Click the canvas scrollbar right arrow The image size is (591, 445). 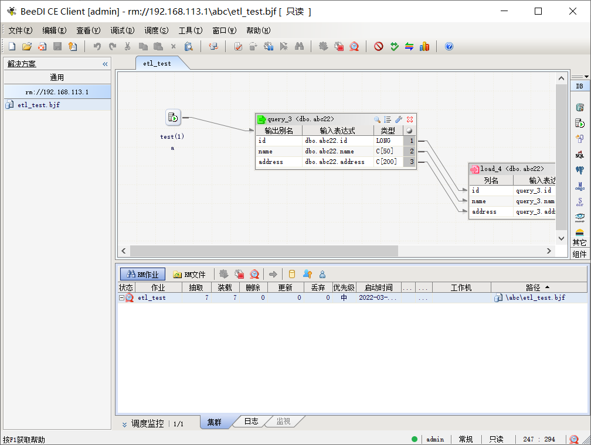coord(549,251)
